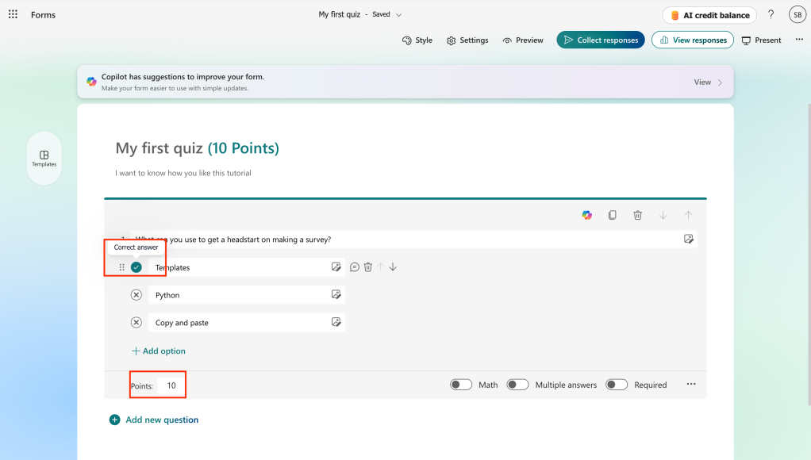The width and height of the screenshot is (811, 460).
Task: Add a feedback comment to the Templates option
Action: click(x=354, y=266)
